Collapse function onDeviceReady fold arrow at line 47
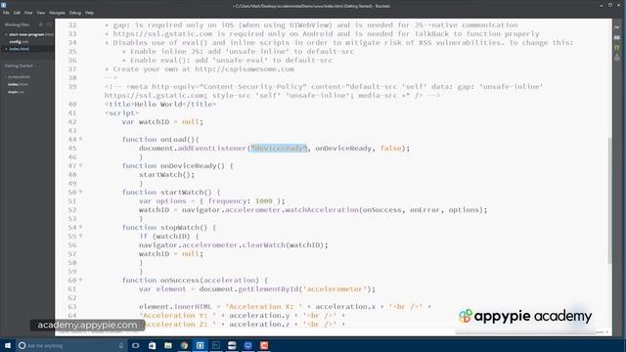The width and height of the screenshot is (626, 352). [x=80, y=165]
